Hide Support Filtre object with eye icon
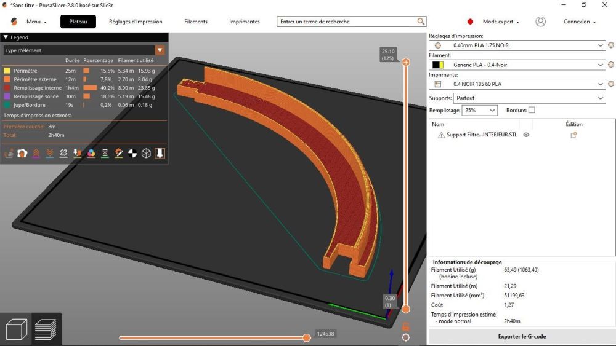 [526, 135]
